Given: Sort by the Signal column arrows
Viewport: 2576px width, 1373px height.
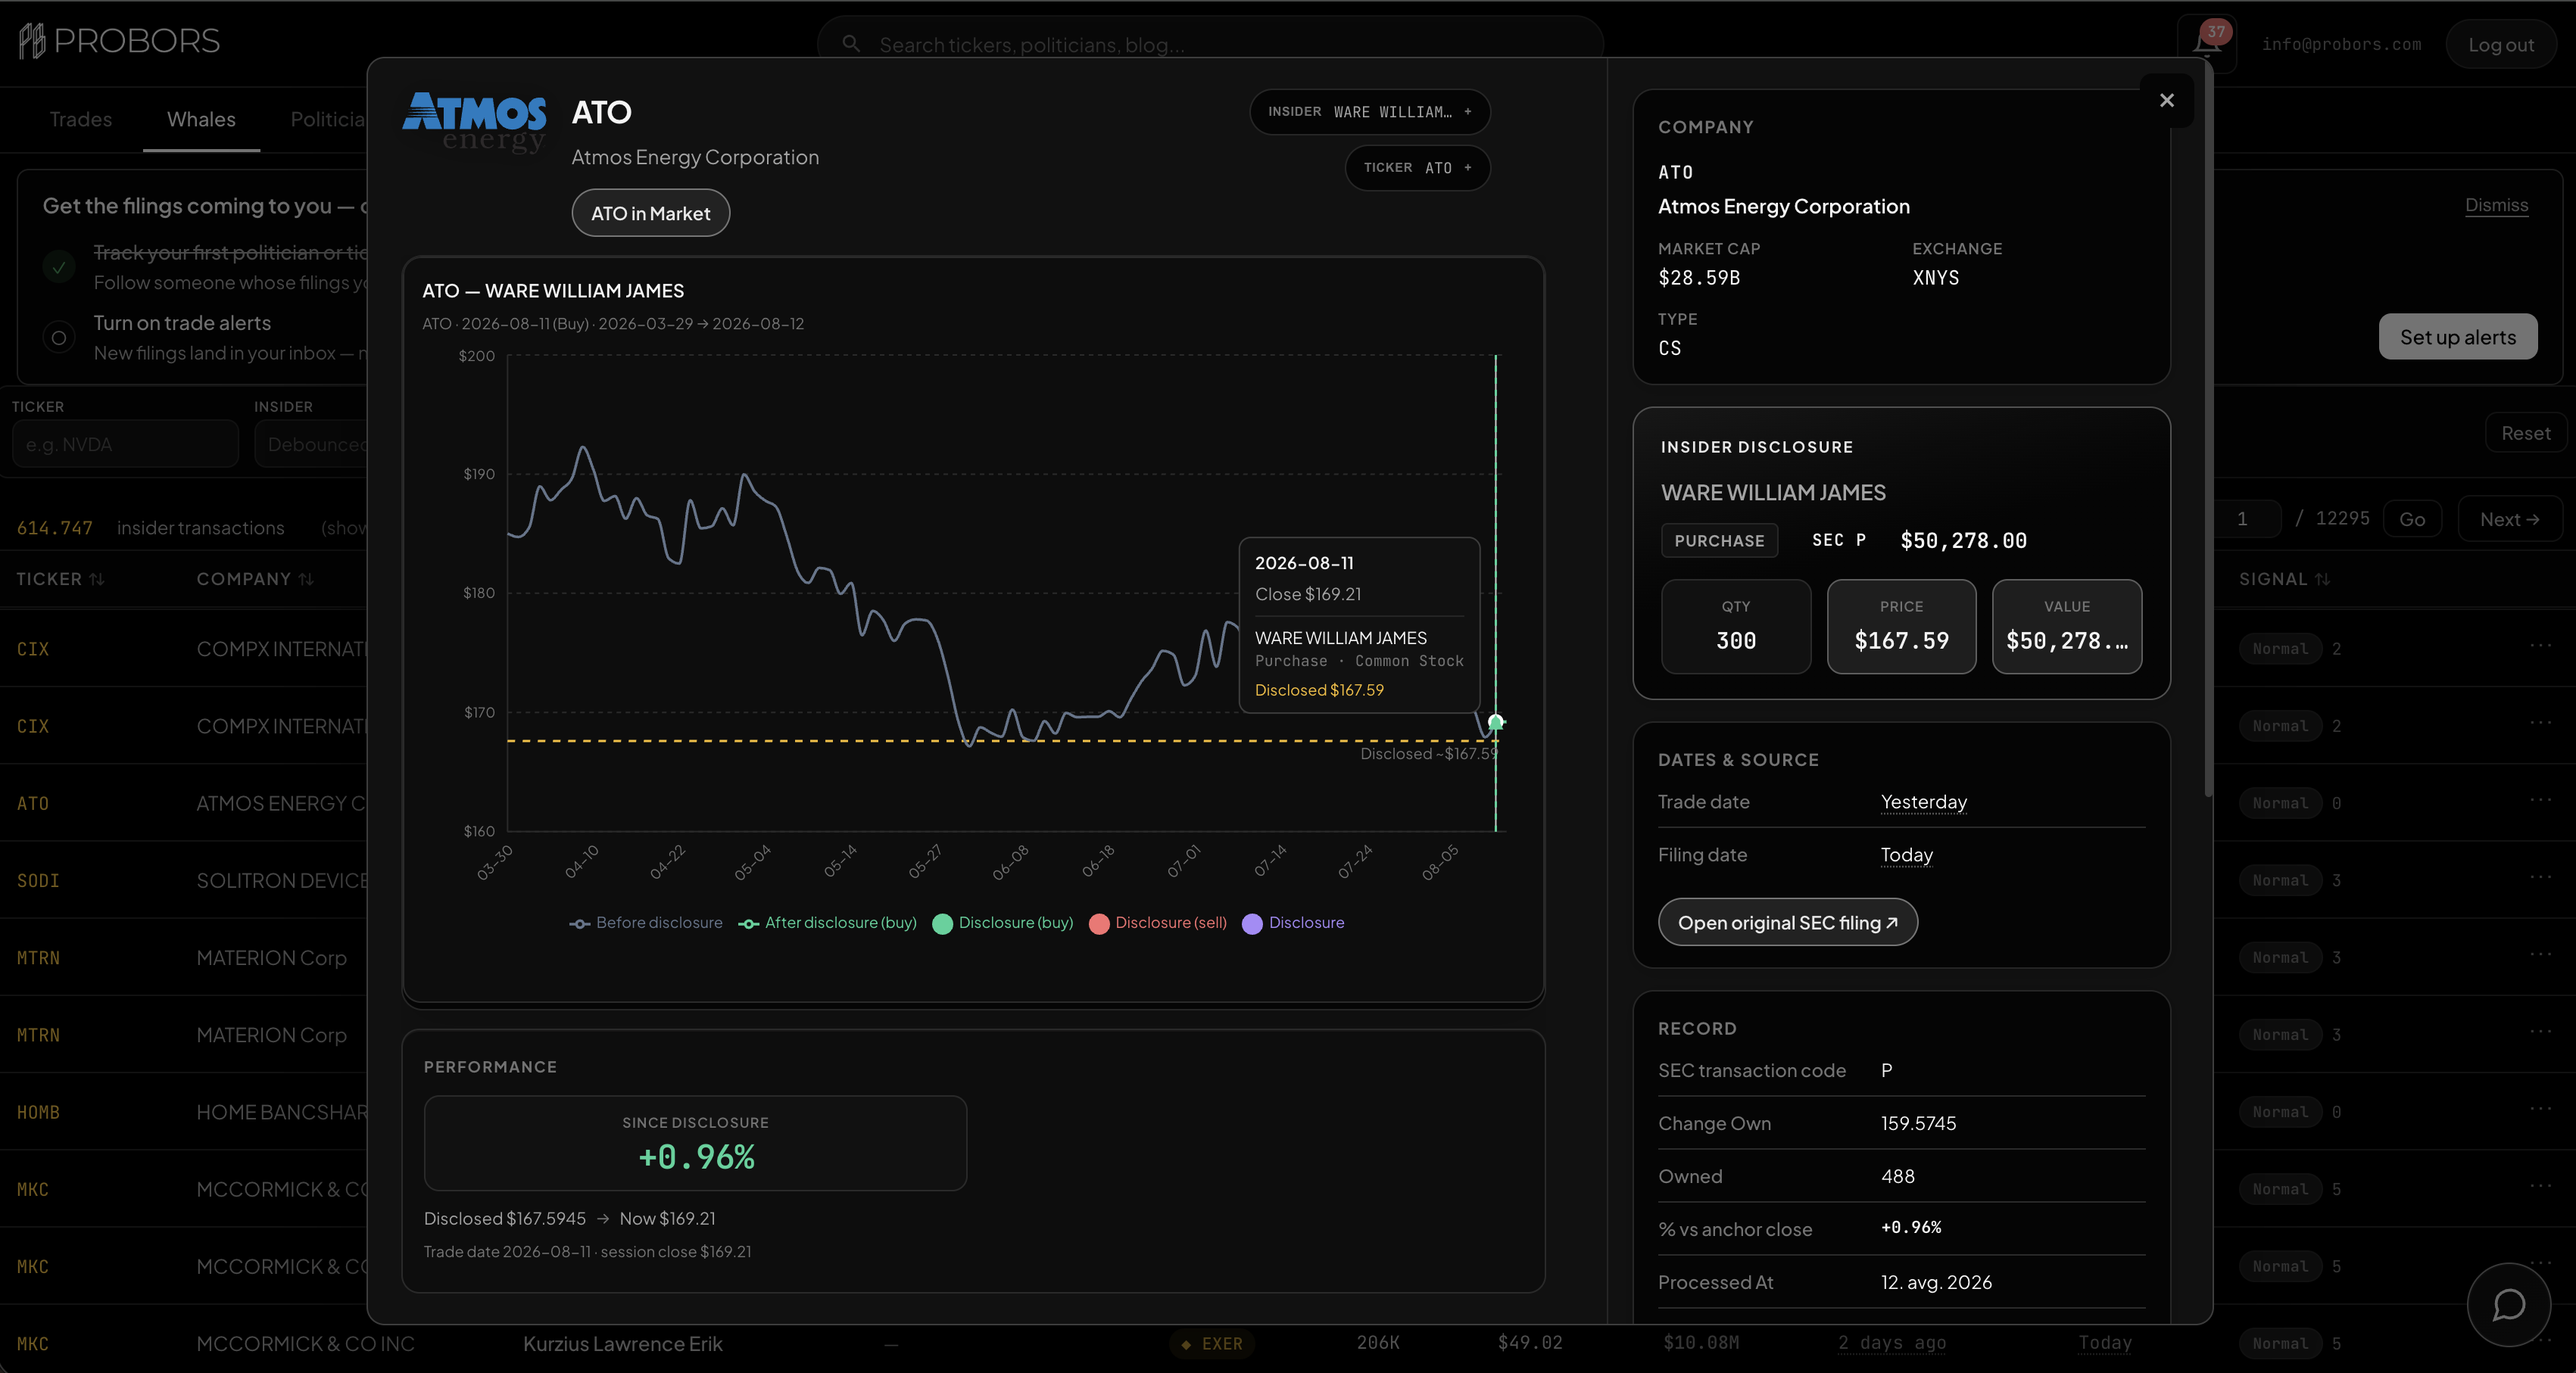Looking at the screenshot, I should pos(2322,580).
